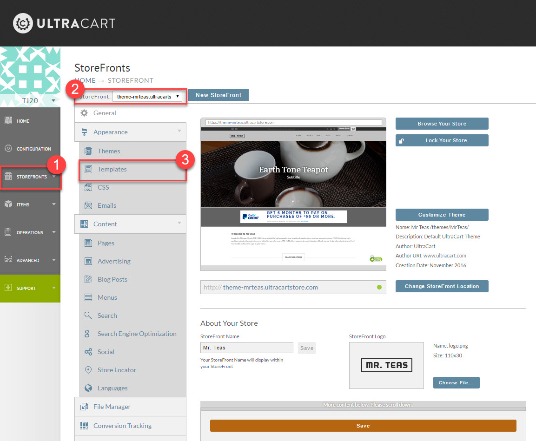Click the unlock icon on Lock Your Store
Screen dimensions: 536x441
(401, 141)
